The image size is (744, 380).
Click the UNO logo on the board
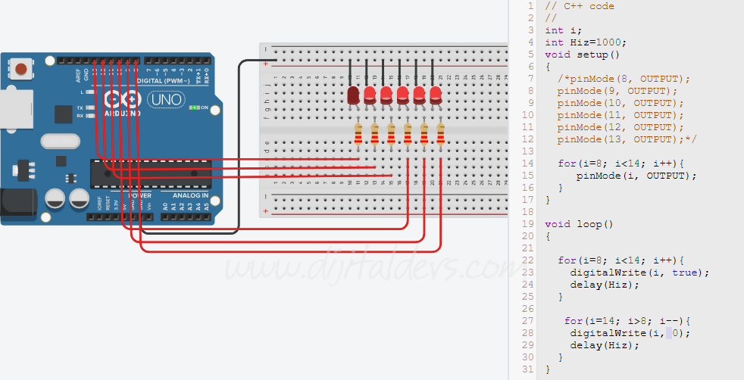(x=166, y=99)
